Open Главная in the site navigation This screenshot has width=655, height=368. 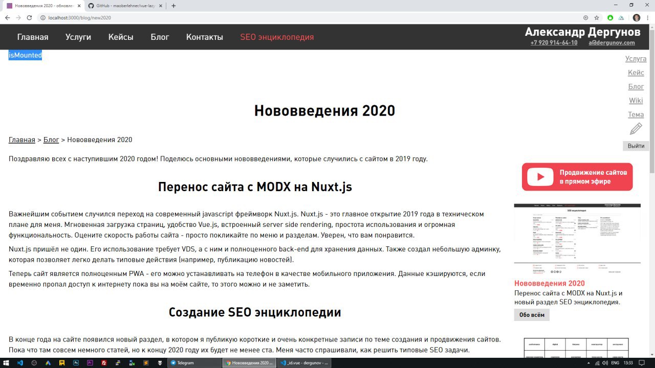(x=33, y=37)
